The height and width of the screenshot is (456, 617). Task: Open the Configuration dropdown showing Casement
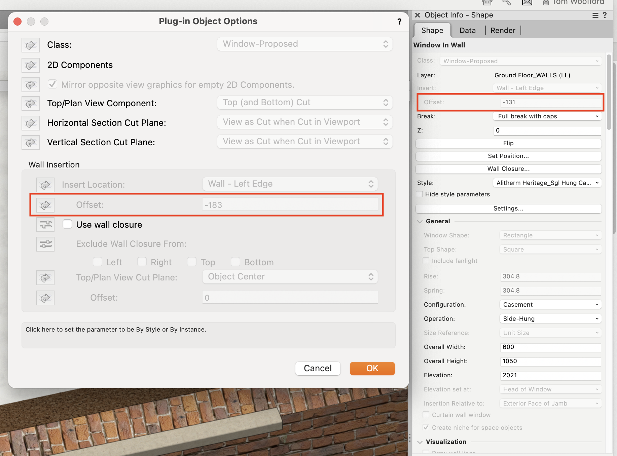550,304
